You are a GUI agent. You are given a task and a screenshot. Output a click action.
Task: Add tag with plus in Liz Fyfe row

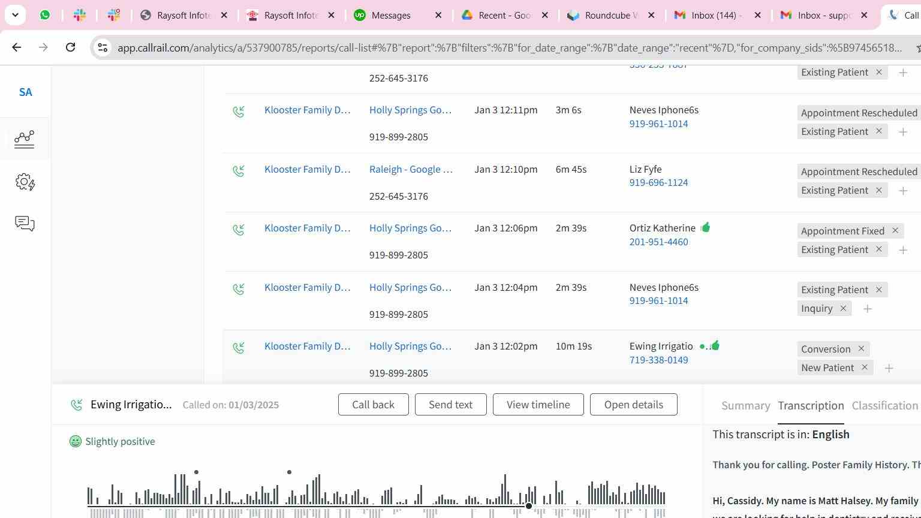coord(903,191)
